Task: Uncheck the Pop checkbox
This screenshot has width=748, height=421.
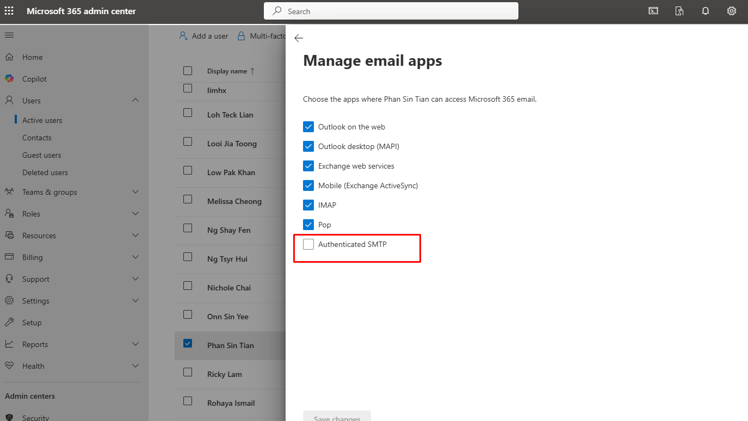Action: 308,225
